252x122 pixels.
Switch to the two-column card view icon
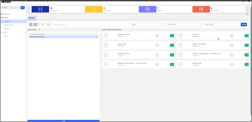tap(35, 24)
